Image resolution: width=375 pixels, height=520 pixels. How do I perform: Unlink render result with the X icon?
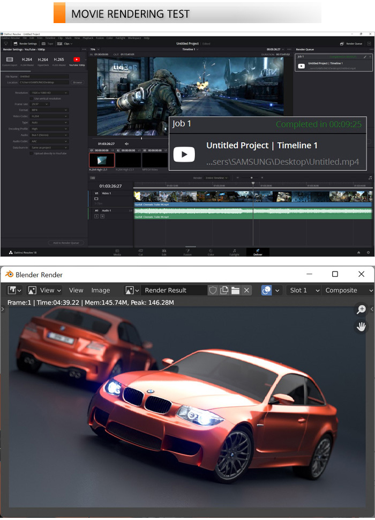click(246, 290)
